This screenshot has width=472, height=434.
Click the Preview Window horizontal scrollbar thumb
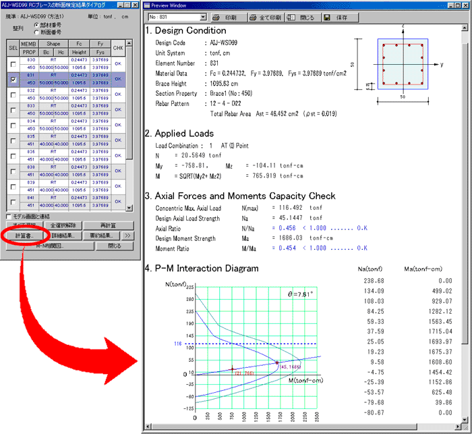pyautogui.click(x=284, y=427)
